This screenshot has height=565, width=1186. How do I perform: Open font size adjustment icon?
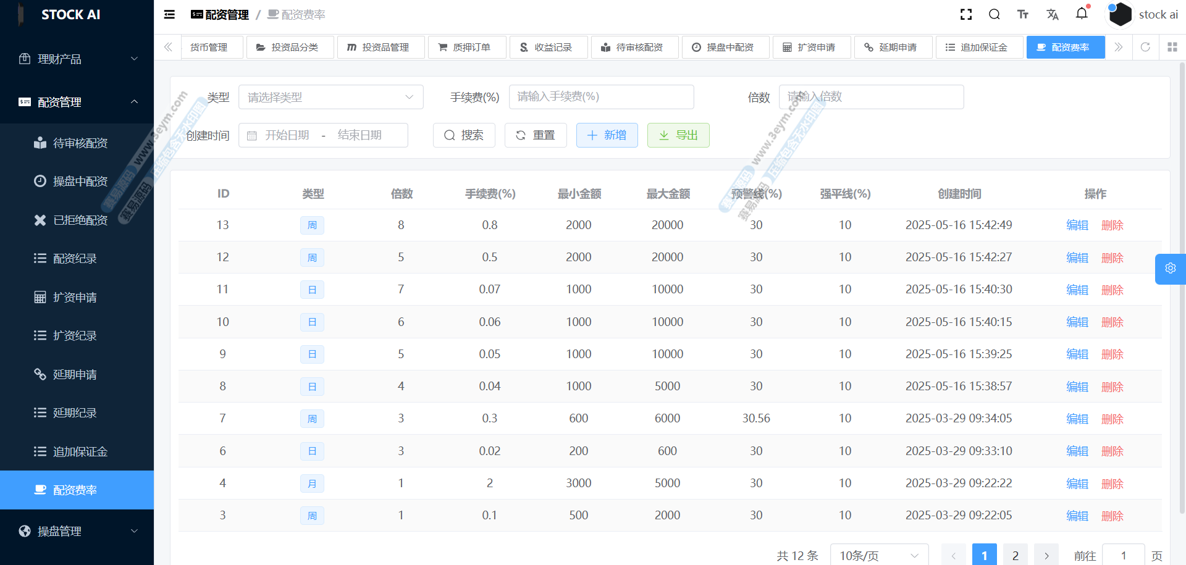tap(1023, 14)
